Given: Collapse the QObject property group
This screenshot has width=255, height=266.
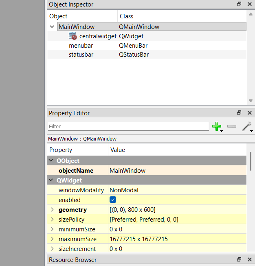Looking at the screenshot, I should tap(51, 160).
